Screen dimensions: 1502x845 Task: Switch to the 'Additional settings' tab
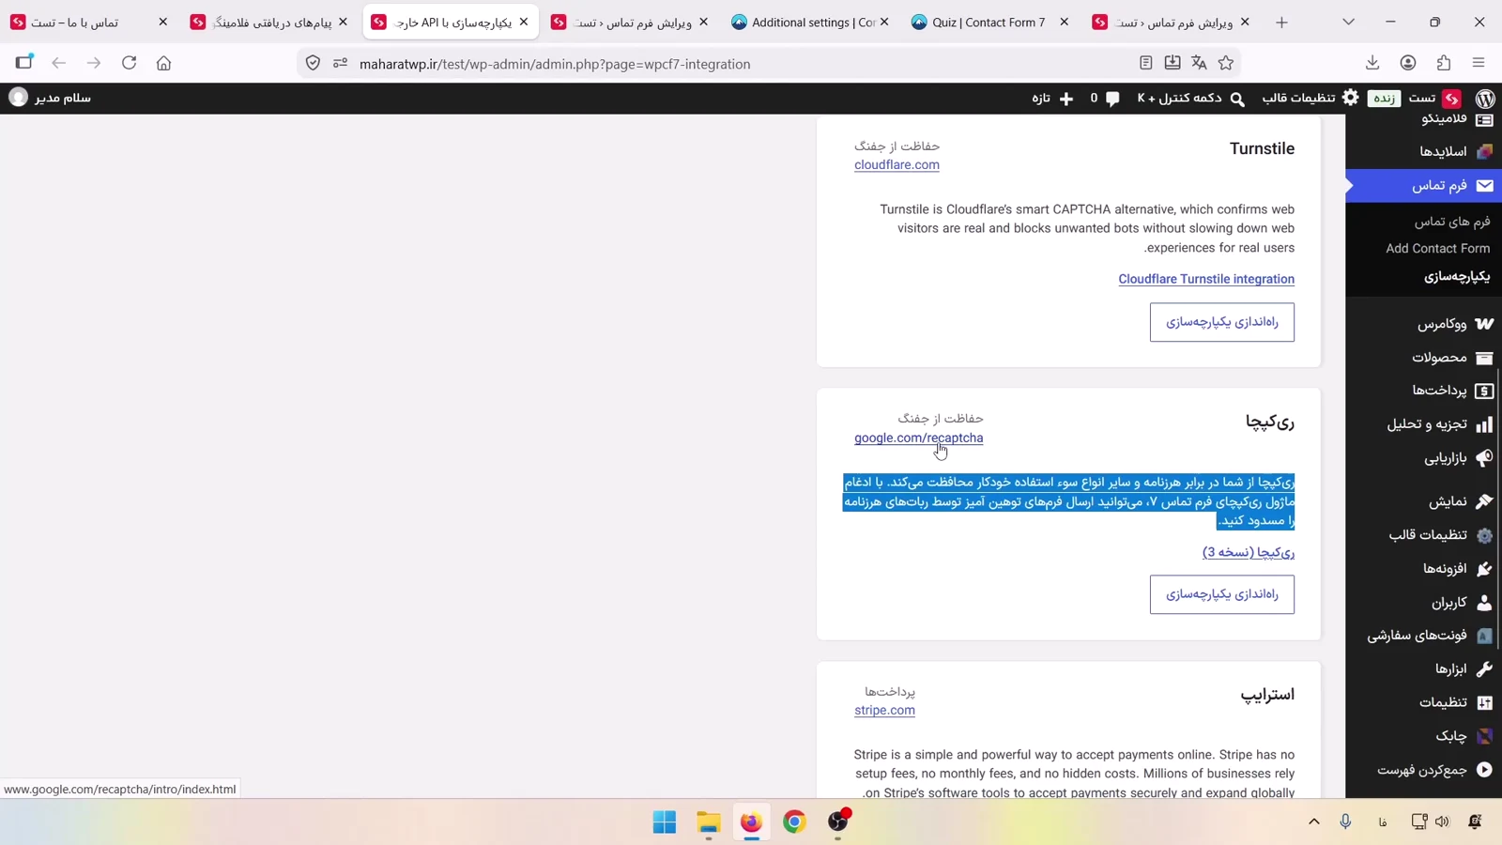coord(812,22)
